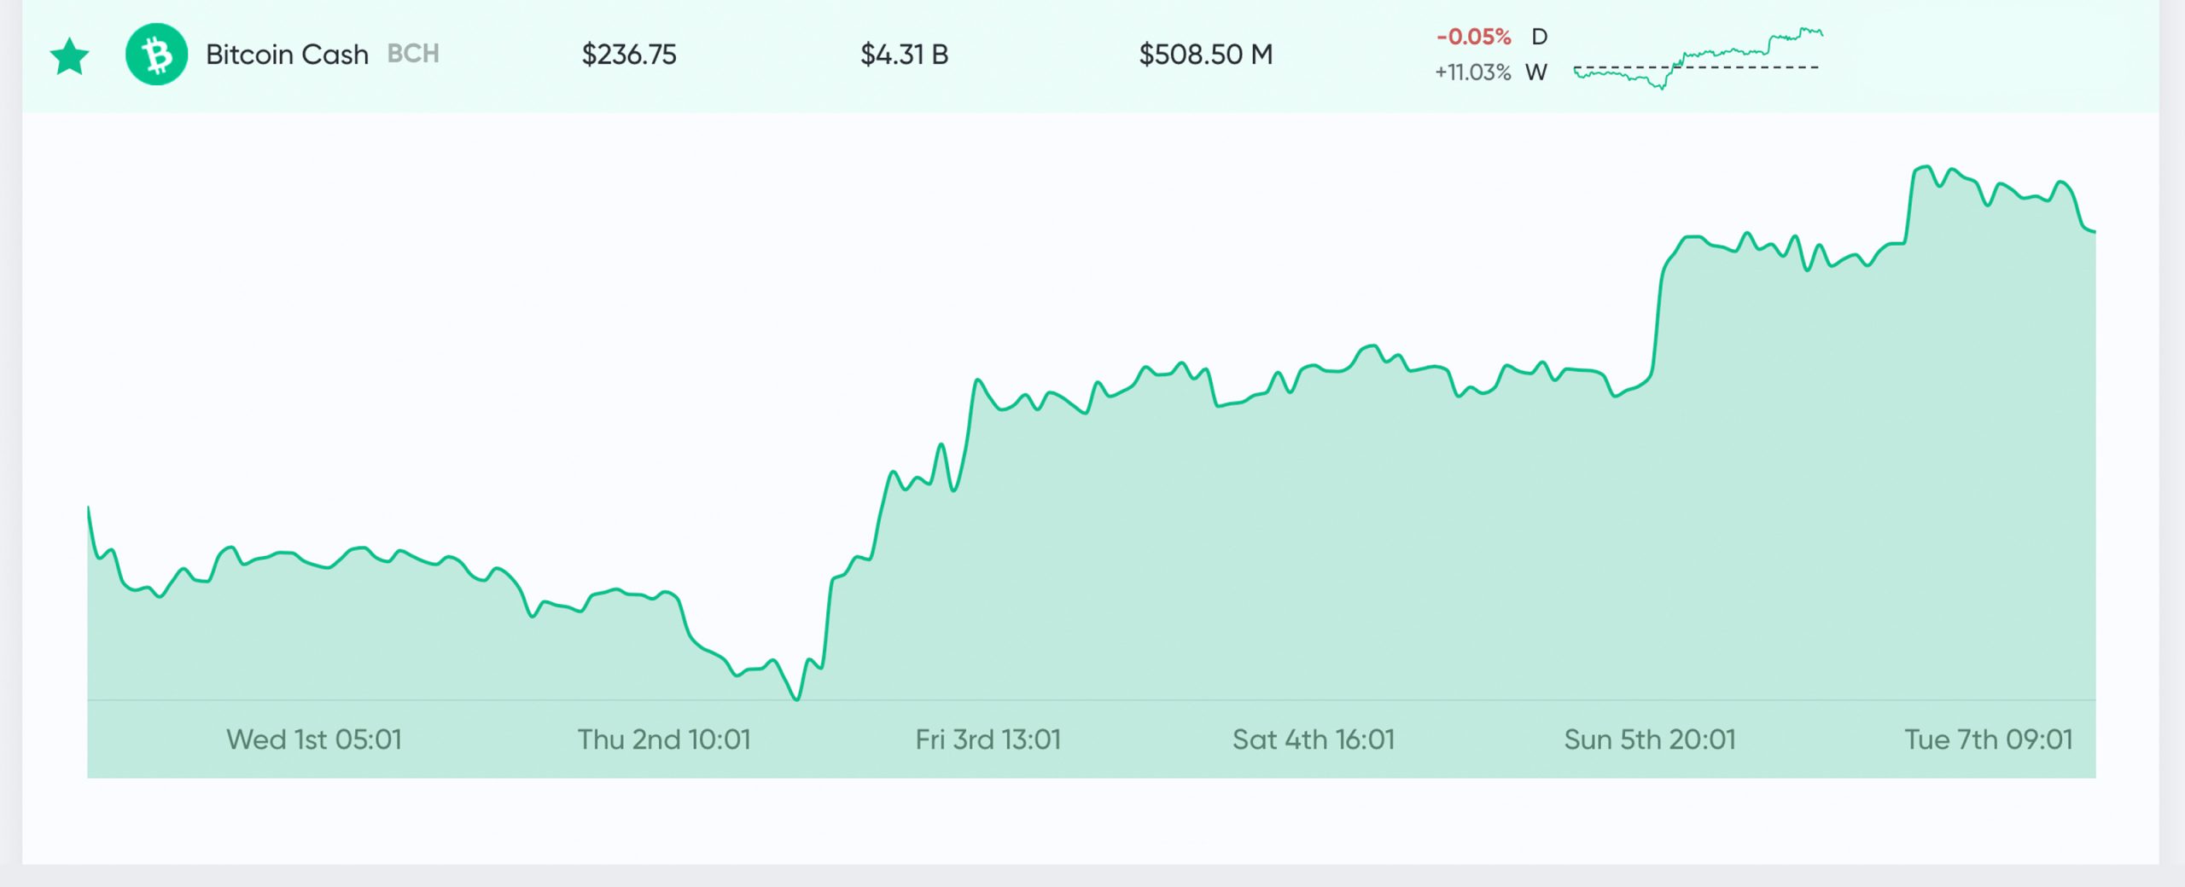This screenshot has width=2185, height=887.
Task: Click the highest peak of the price chart
Action: (1925, 167)
